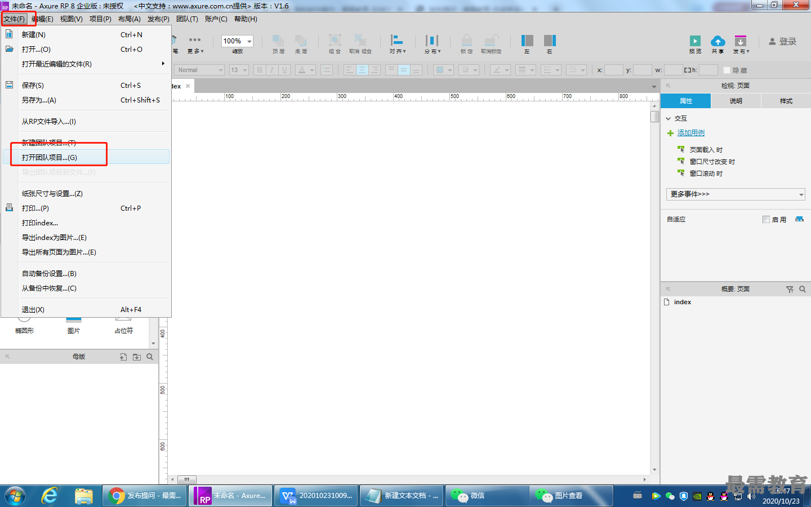This screenshot has width=811, height=507.
Task: Select the 页面载入 时 event
Action: pos(706,150)
